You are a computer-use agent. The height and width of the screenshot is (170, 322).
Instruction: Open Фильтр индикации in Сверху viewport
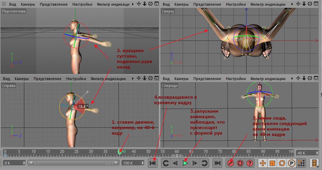[x=268, y=4]
